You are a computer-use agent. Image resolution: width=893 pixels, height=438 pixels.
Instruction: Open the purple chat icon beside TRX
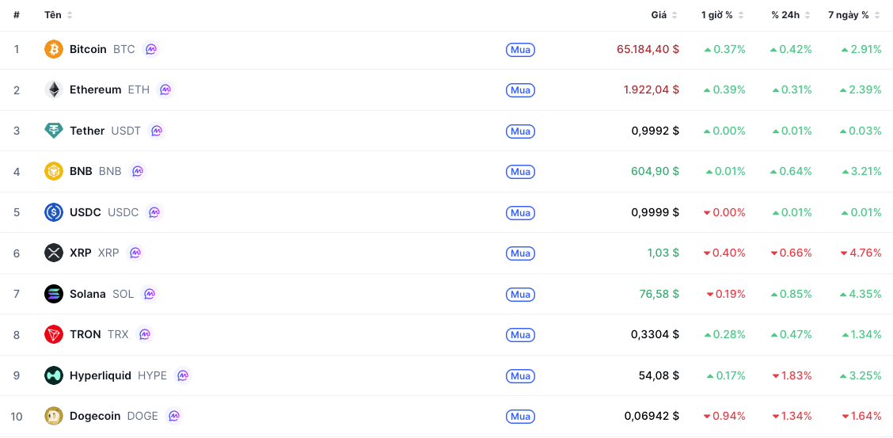click(145, 334)
